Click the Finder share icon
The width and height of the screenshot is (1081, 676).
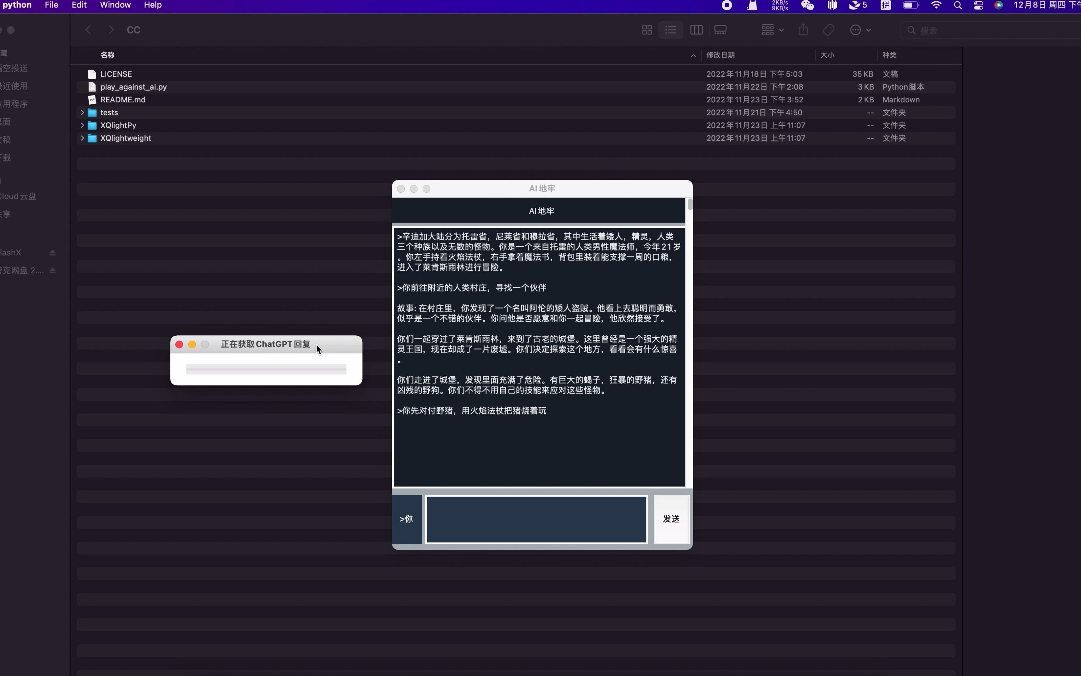[x=803, y=30]
